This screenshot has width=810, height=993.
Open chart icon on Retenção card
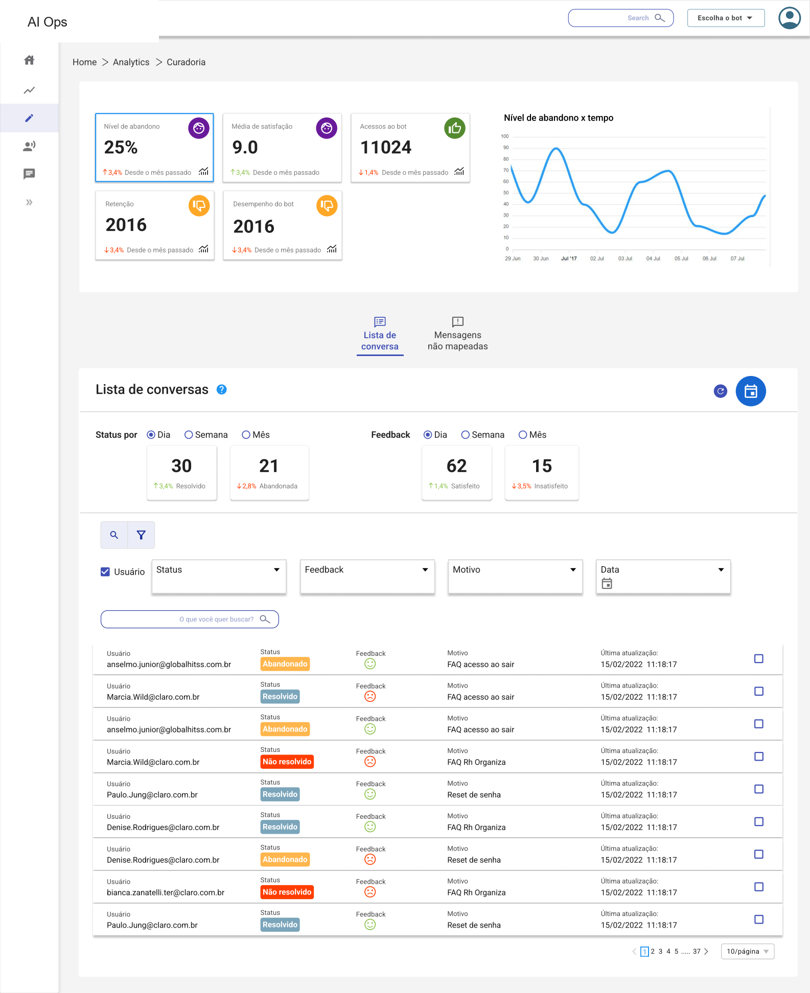pyautogui.click(x=203, y=249)
